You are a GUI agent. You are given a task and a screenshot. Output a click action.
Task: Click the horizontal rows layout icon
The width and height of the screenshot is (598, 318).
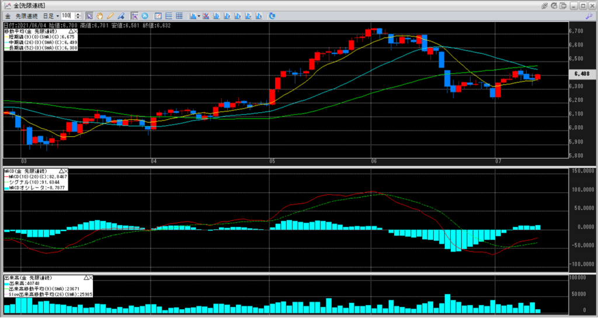pyautogui.click(x=169, y=16)
